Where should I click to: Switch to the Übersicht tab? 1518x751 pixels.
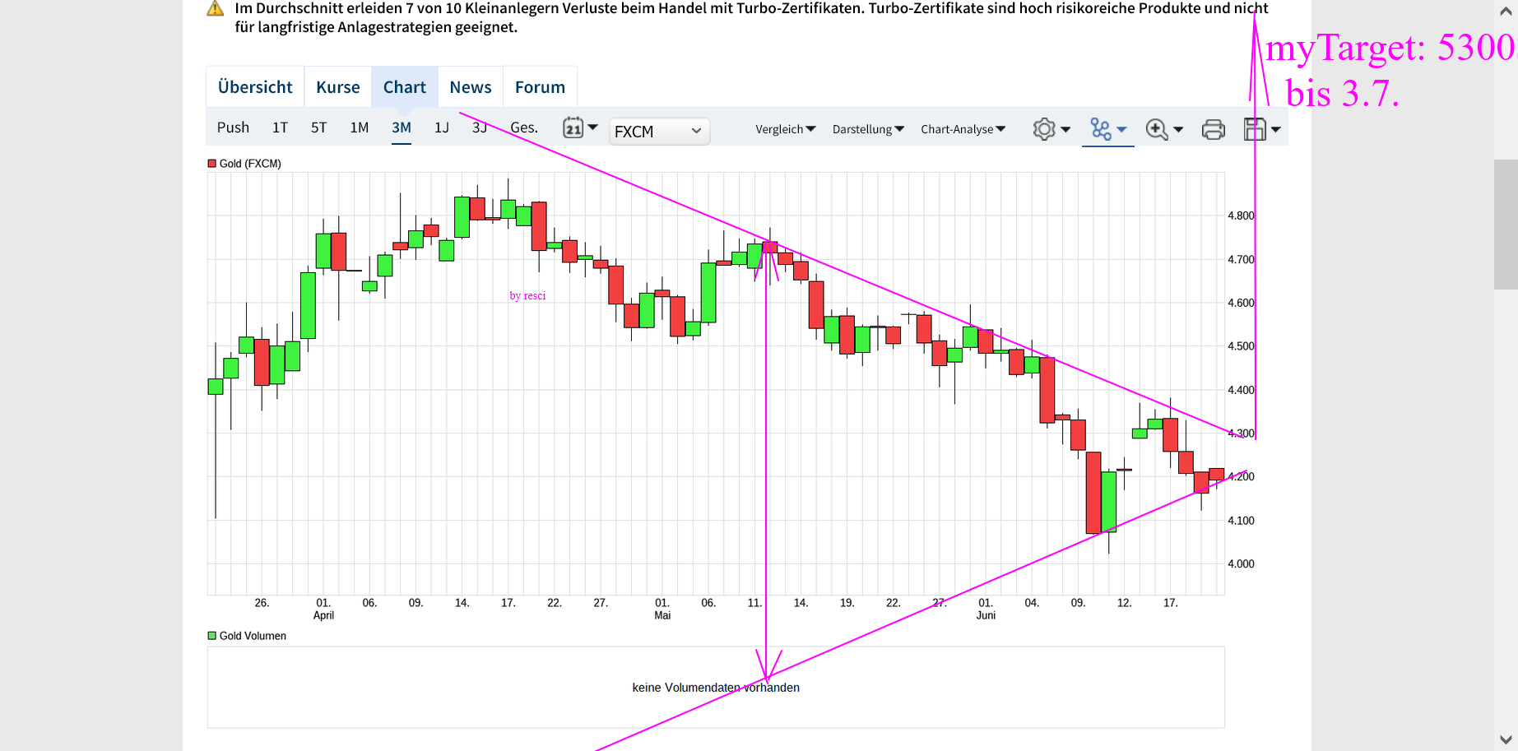point(255,87)
